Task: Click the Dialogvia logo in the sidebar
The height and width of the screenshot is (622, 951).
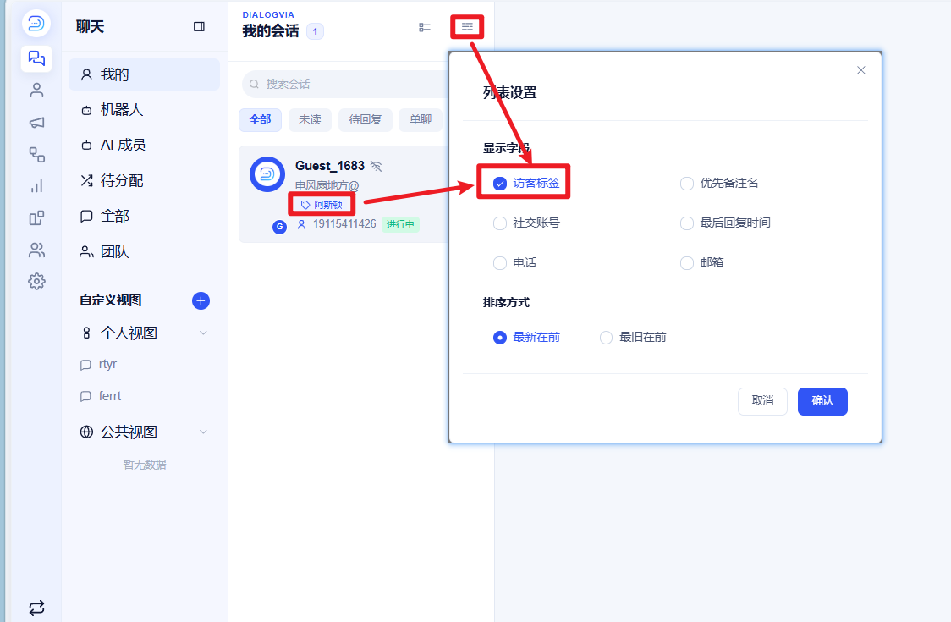Action: point(36,24)
